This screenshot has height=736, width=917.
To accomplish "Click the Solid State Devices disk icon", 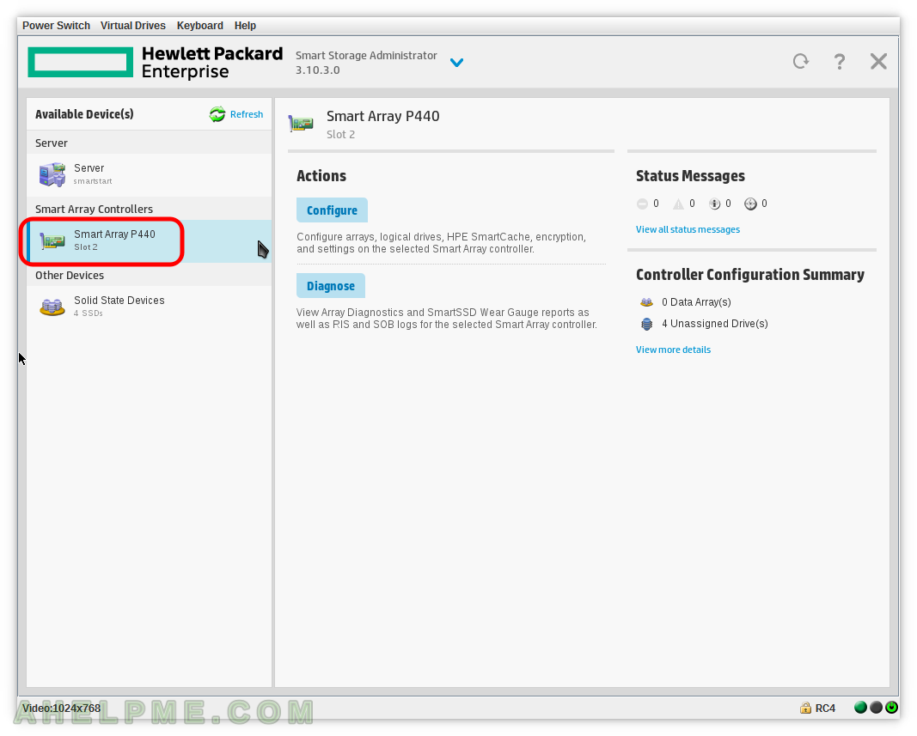I will pyautogui.click(x=52, y=307).
